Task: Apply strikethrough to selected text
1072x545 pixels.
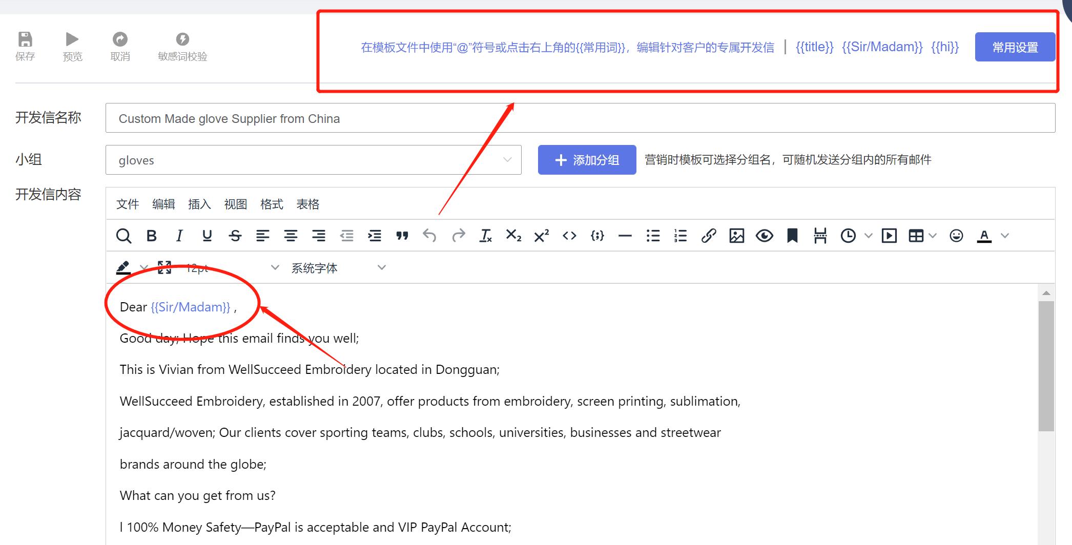Action: tap(235, 236)
